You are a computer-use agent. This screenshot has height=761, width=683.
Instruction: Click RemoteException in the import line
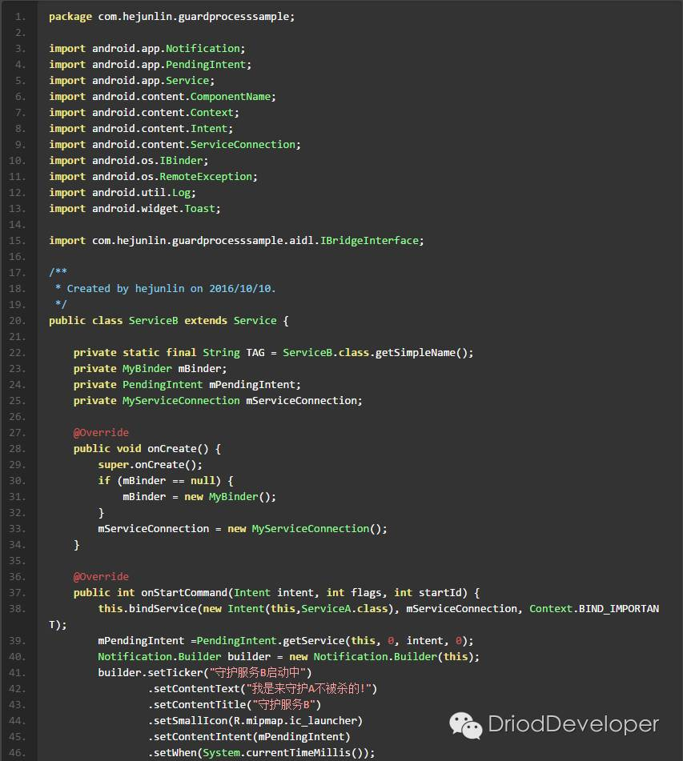(x=206, y=177)
